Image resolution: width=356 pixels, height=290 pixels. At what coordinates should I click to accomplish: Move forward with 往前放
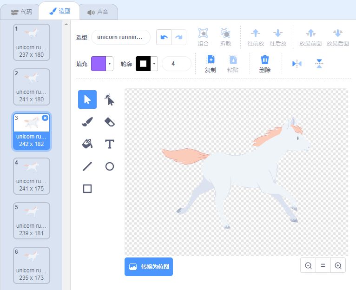(x=256, y=37)
